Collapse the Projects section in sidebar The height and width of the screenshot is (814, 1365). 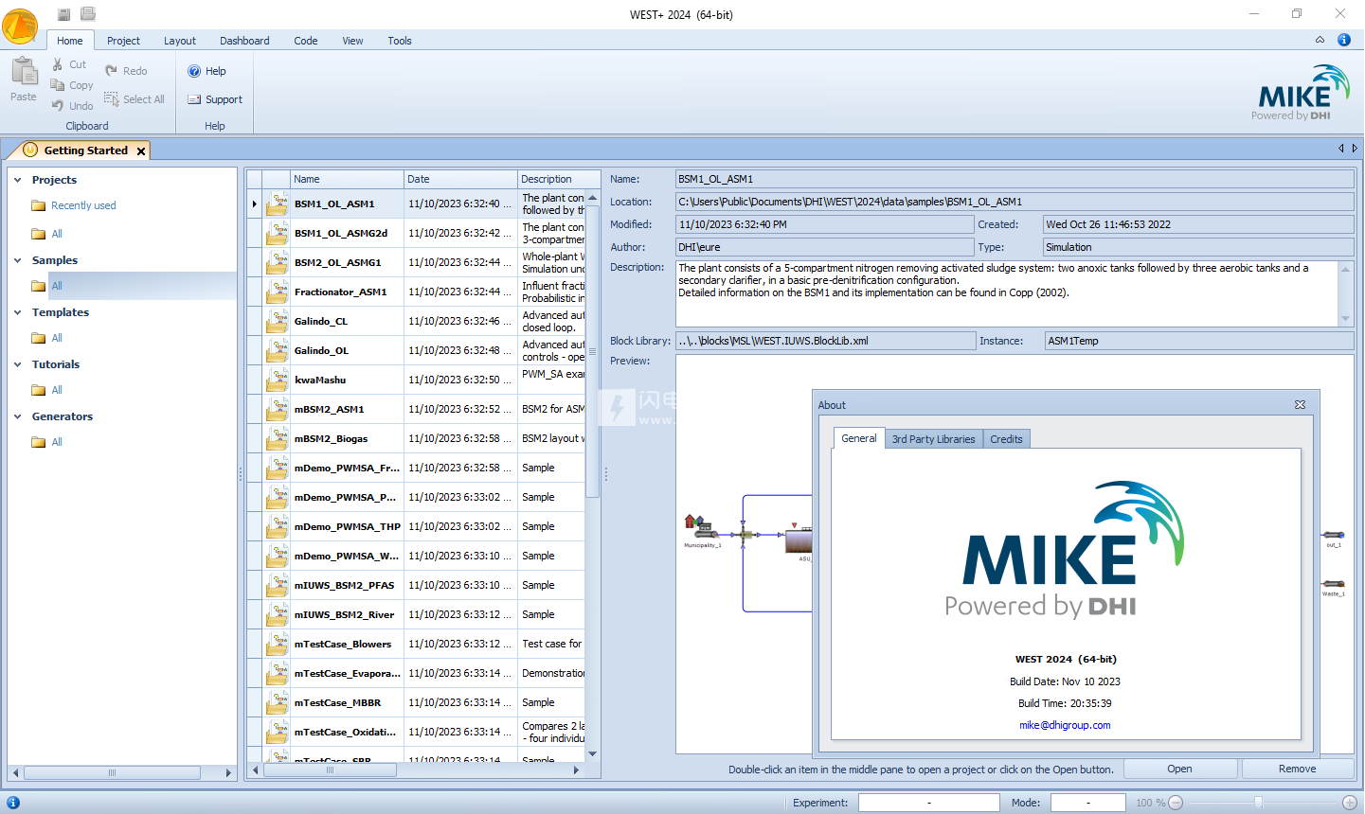click(17, 180)
